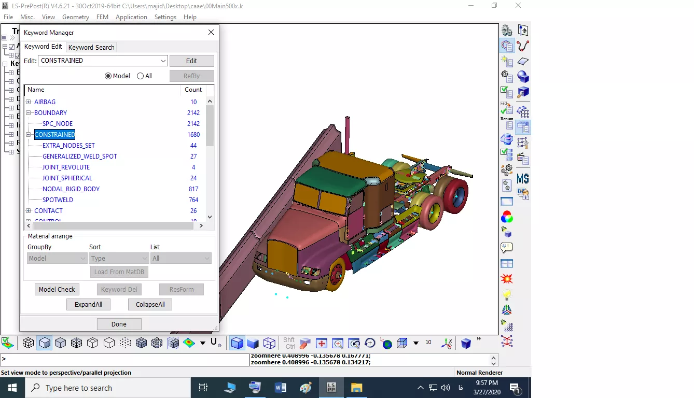Viewport: 694px width, 398px height.
Task: Click the red explosion icon
Action: click(507, 279)
